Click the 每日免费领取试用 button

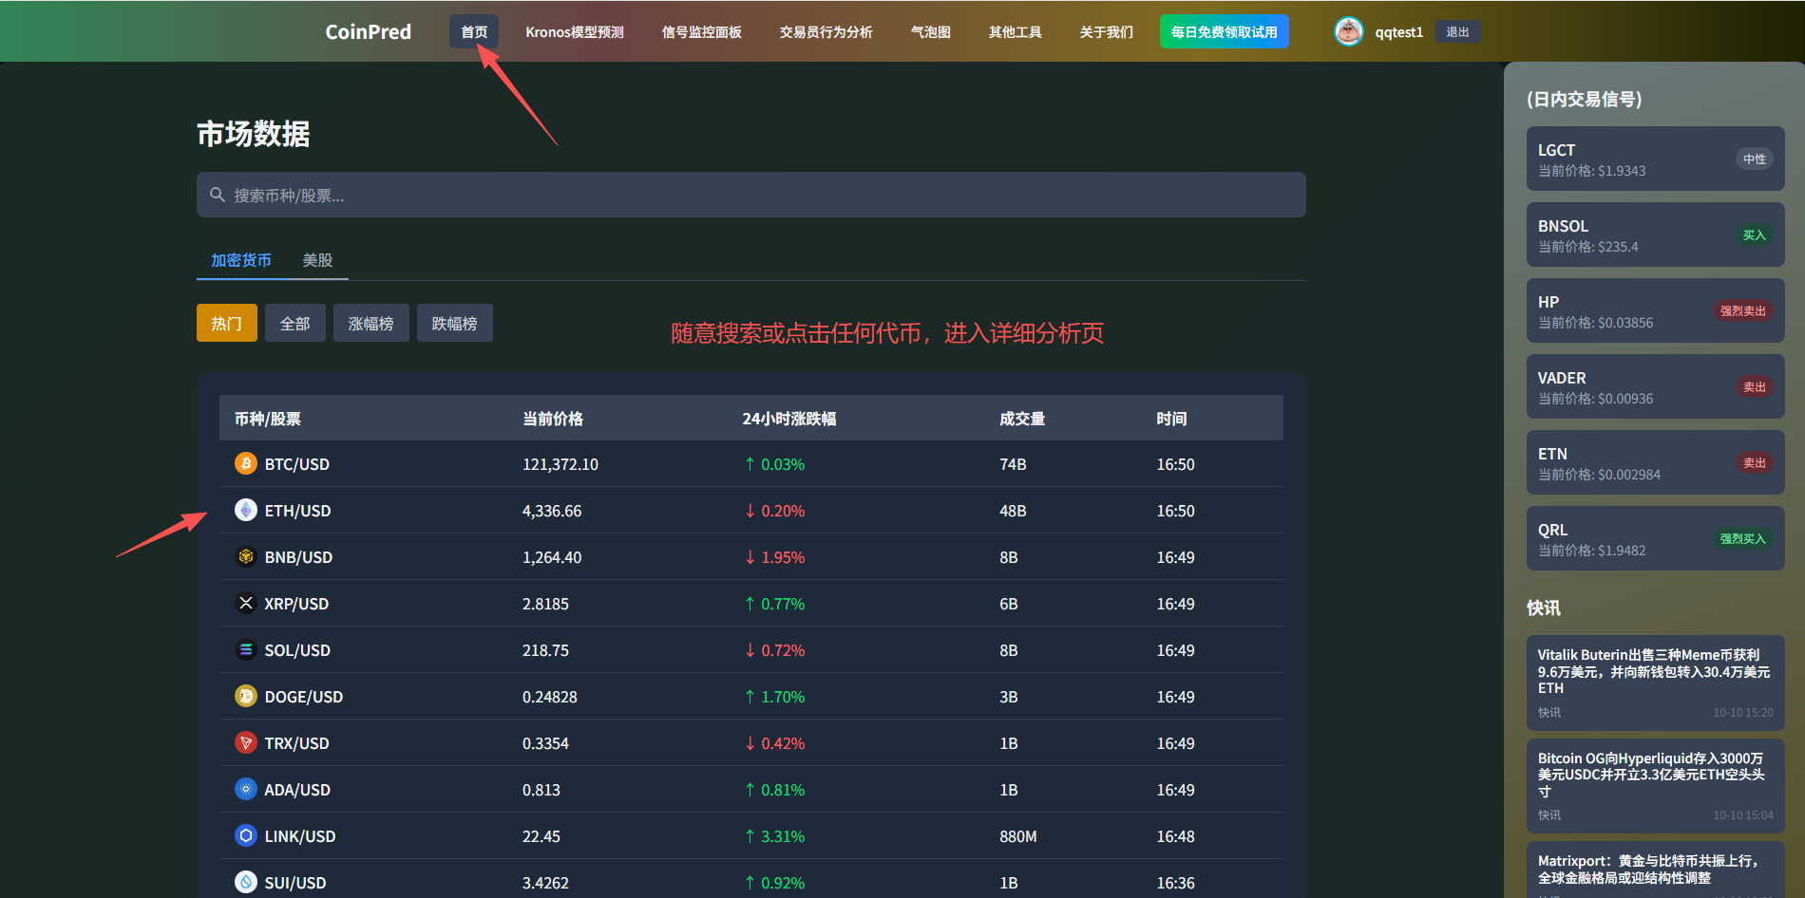(1224, 31)
